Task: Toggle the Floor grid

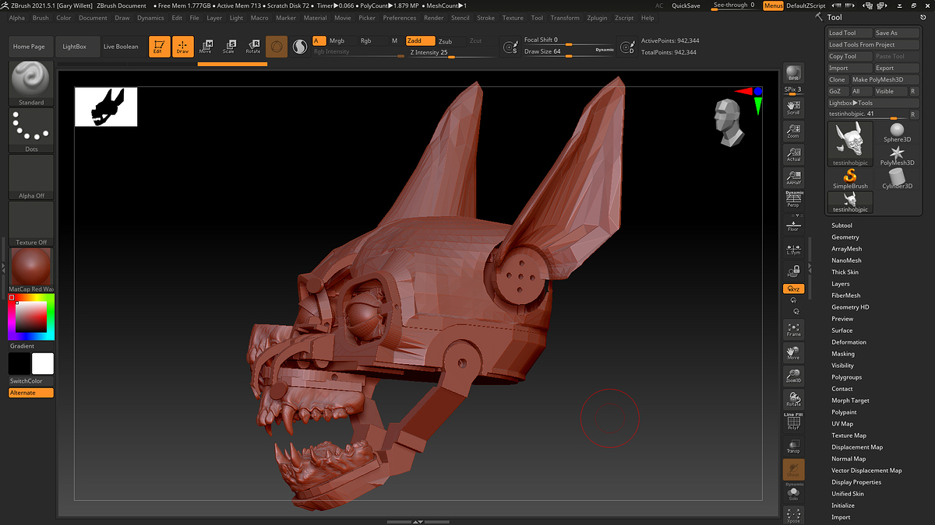Action: (793, 226)
